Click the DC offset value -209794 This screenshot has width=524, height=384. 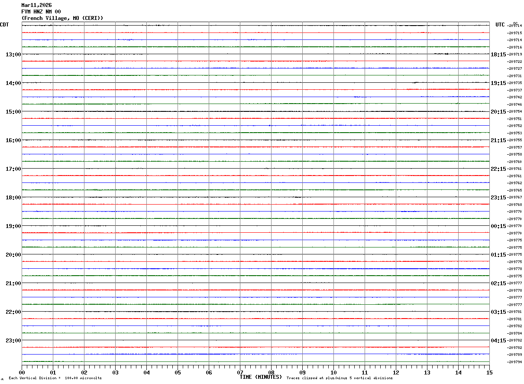point(514,362)
